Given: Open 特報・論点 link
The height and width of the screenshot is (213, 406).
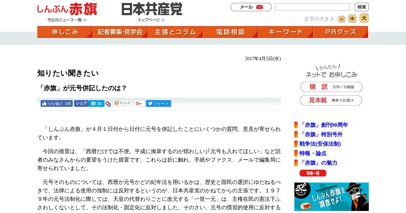Looking at the screenshot, I should [313, 153].
